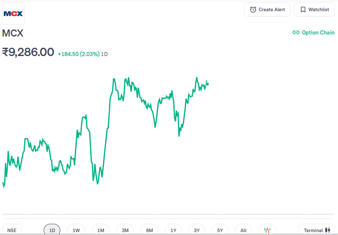Click the Create Alert button
The width and height of the screenshot is (338, 235).
pyautogui.click(x=267, y=10)
